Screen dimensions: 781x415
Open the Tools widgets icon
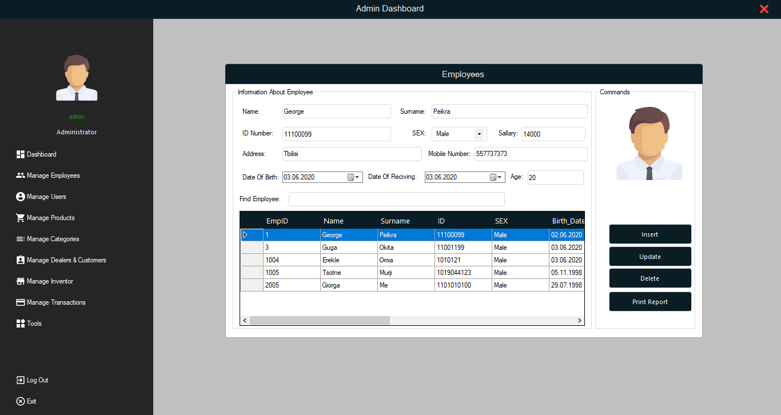pyautogui.click(x=21, y=324)
